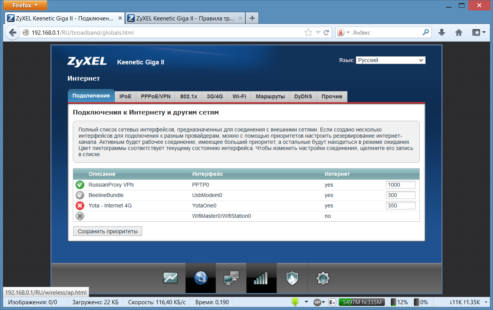
Task: Expand the Язык language dropdown
Action: coord(391,60)
